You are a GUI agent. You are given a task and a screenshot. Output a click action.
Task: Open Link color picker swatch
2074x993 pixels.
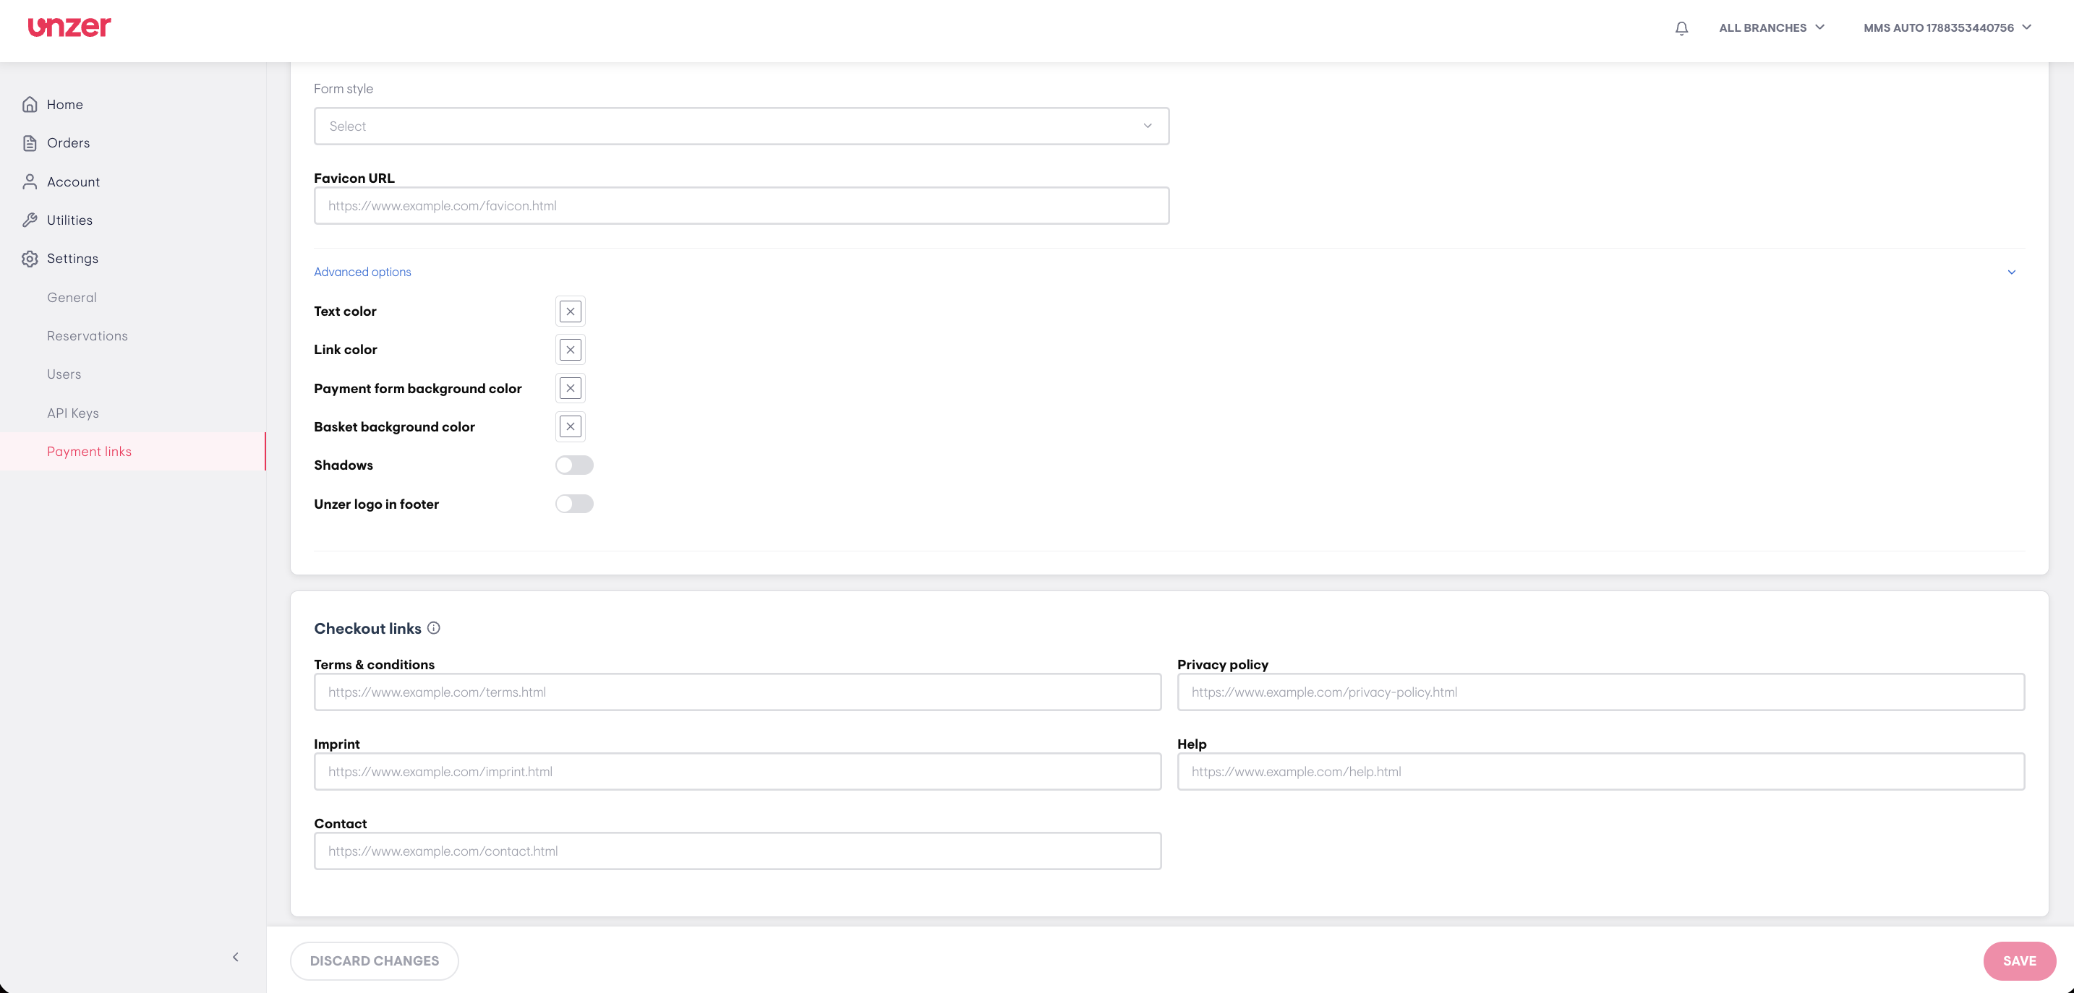(570, 349)
